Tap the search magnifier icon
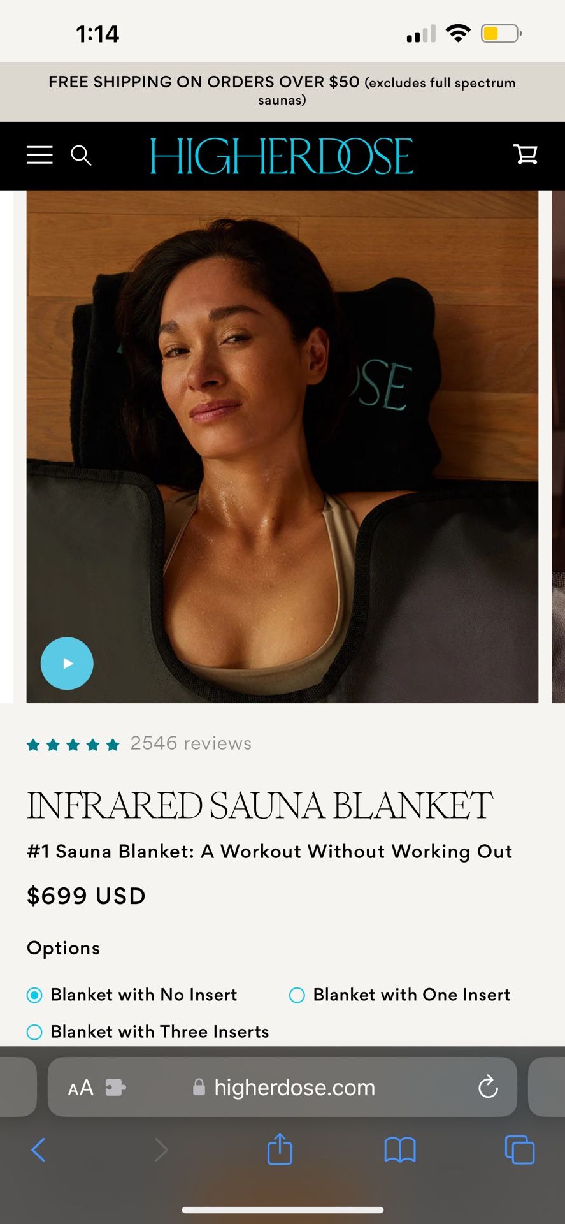This screenshot has width=565, height=1224. [x=81, y=155]
